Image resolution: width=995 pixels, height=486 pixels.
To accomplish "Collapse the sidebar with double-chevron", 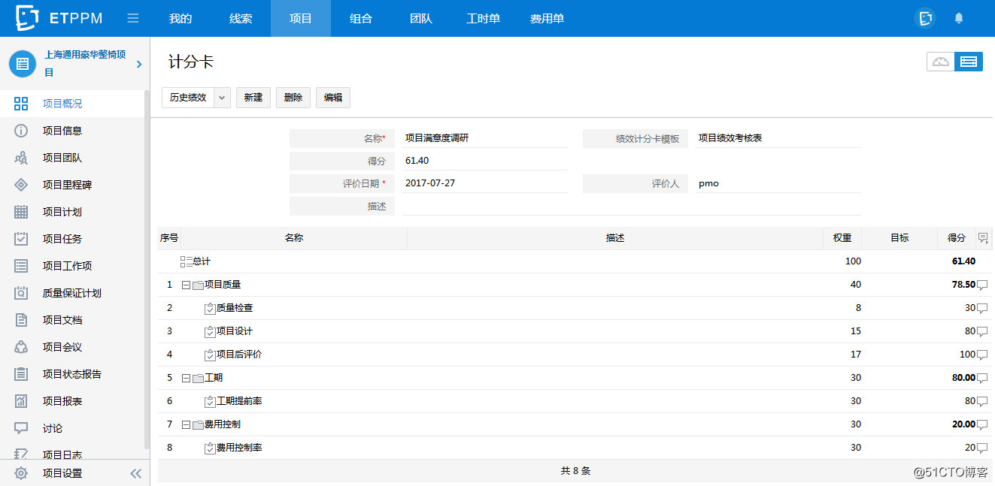I will [135, 473].
